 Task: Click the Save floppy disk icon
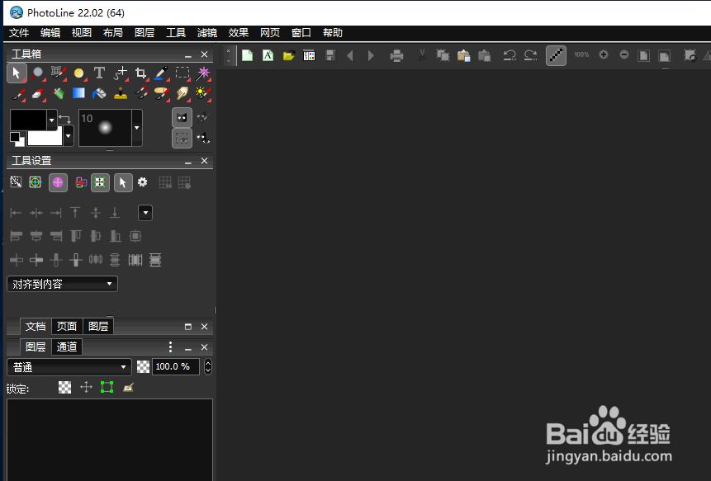[x=330, y=56]
